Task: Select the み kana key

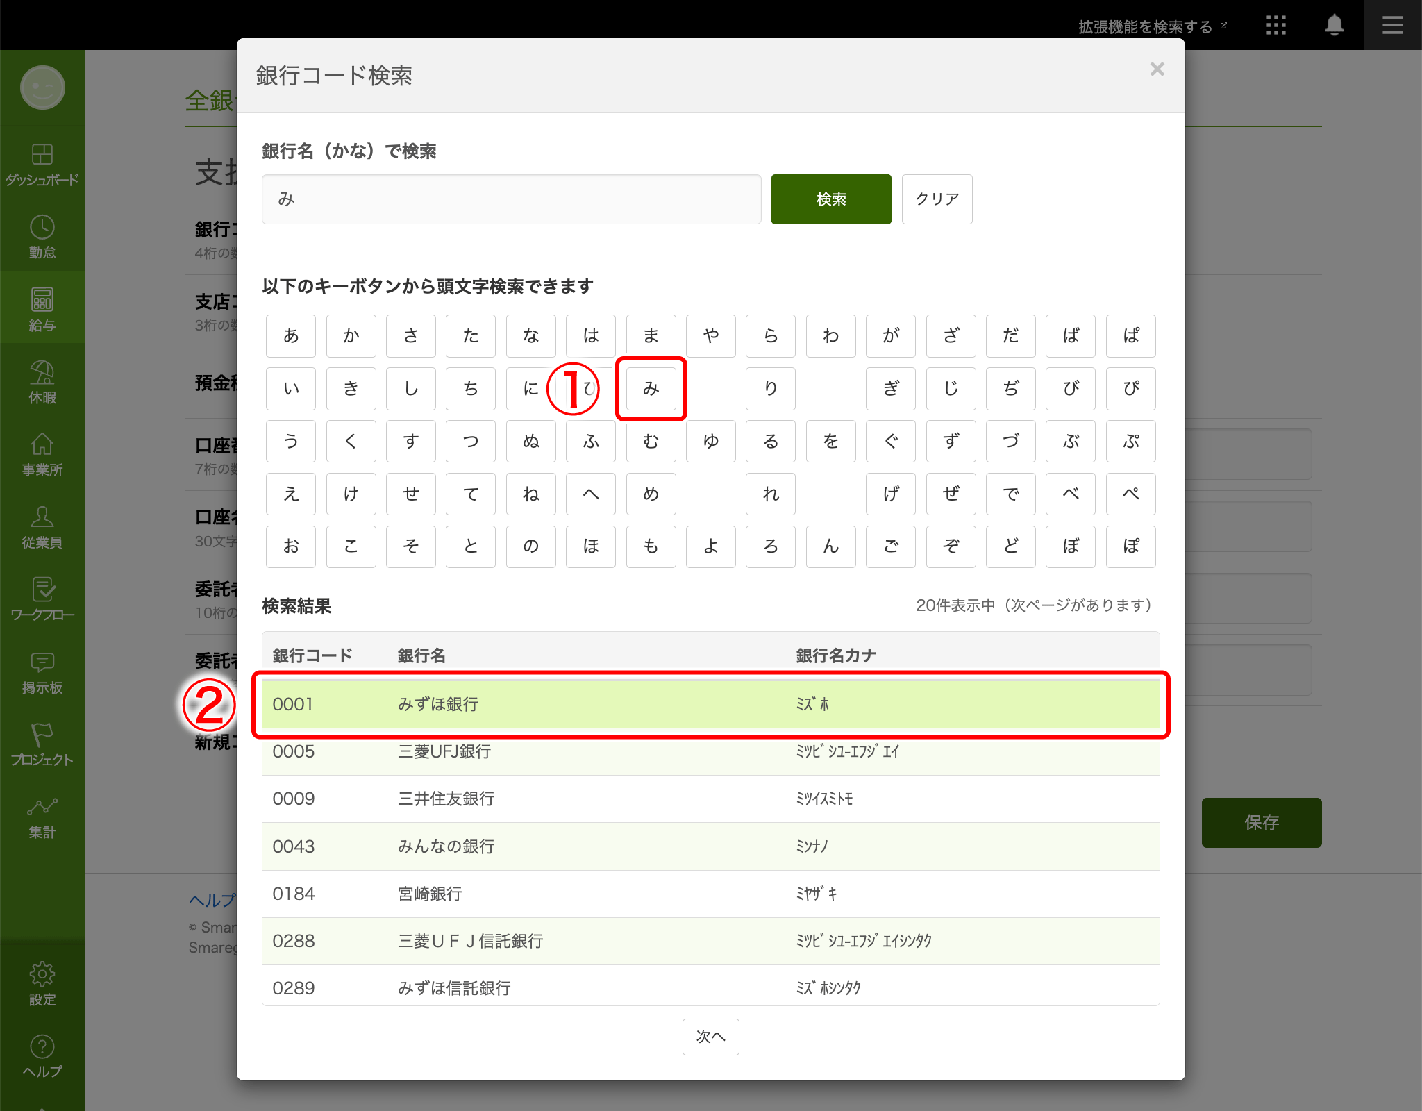Action: point(651,389)
